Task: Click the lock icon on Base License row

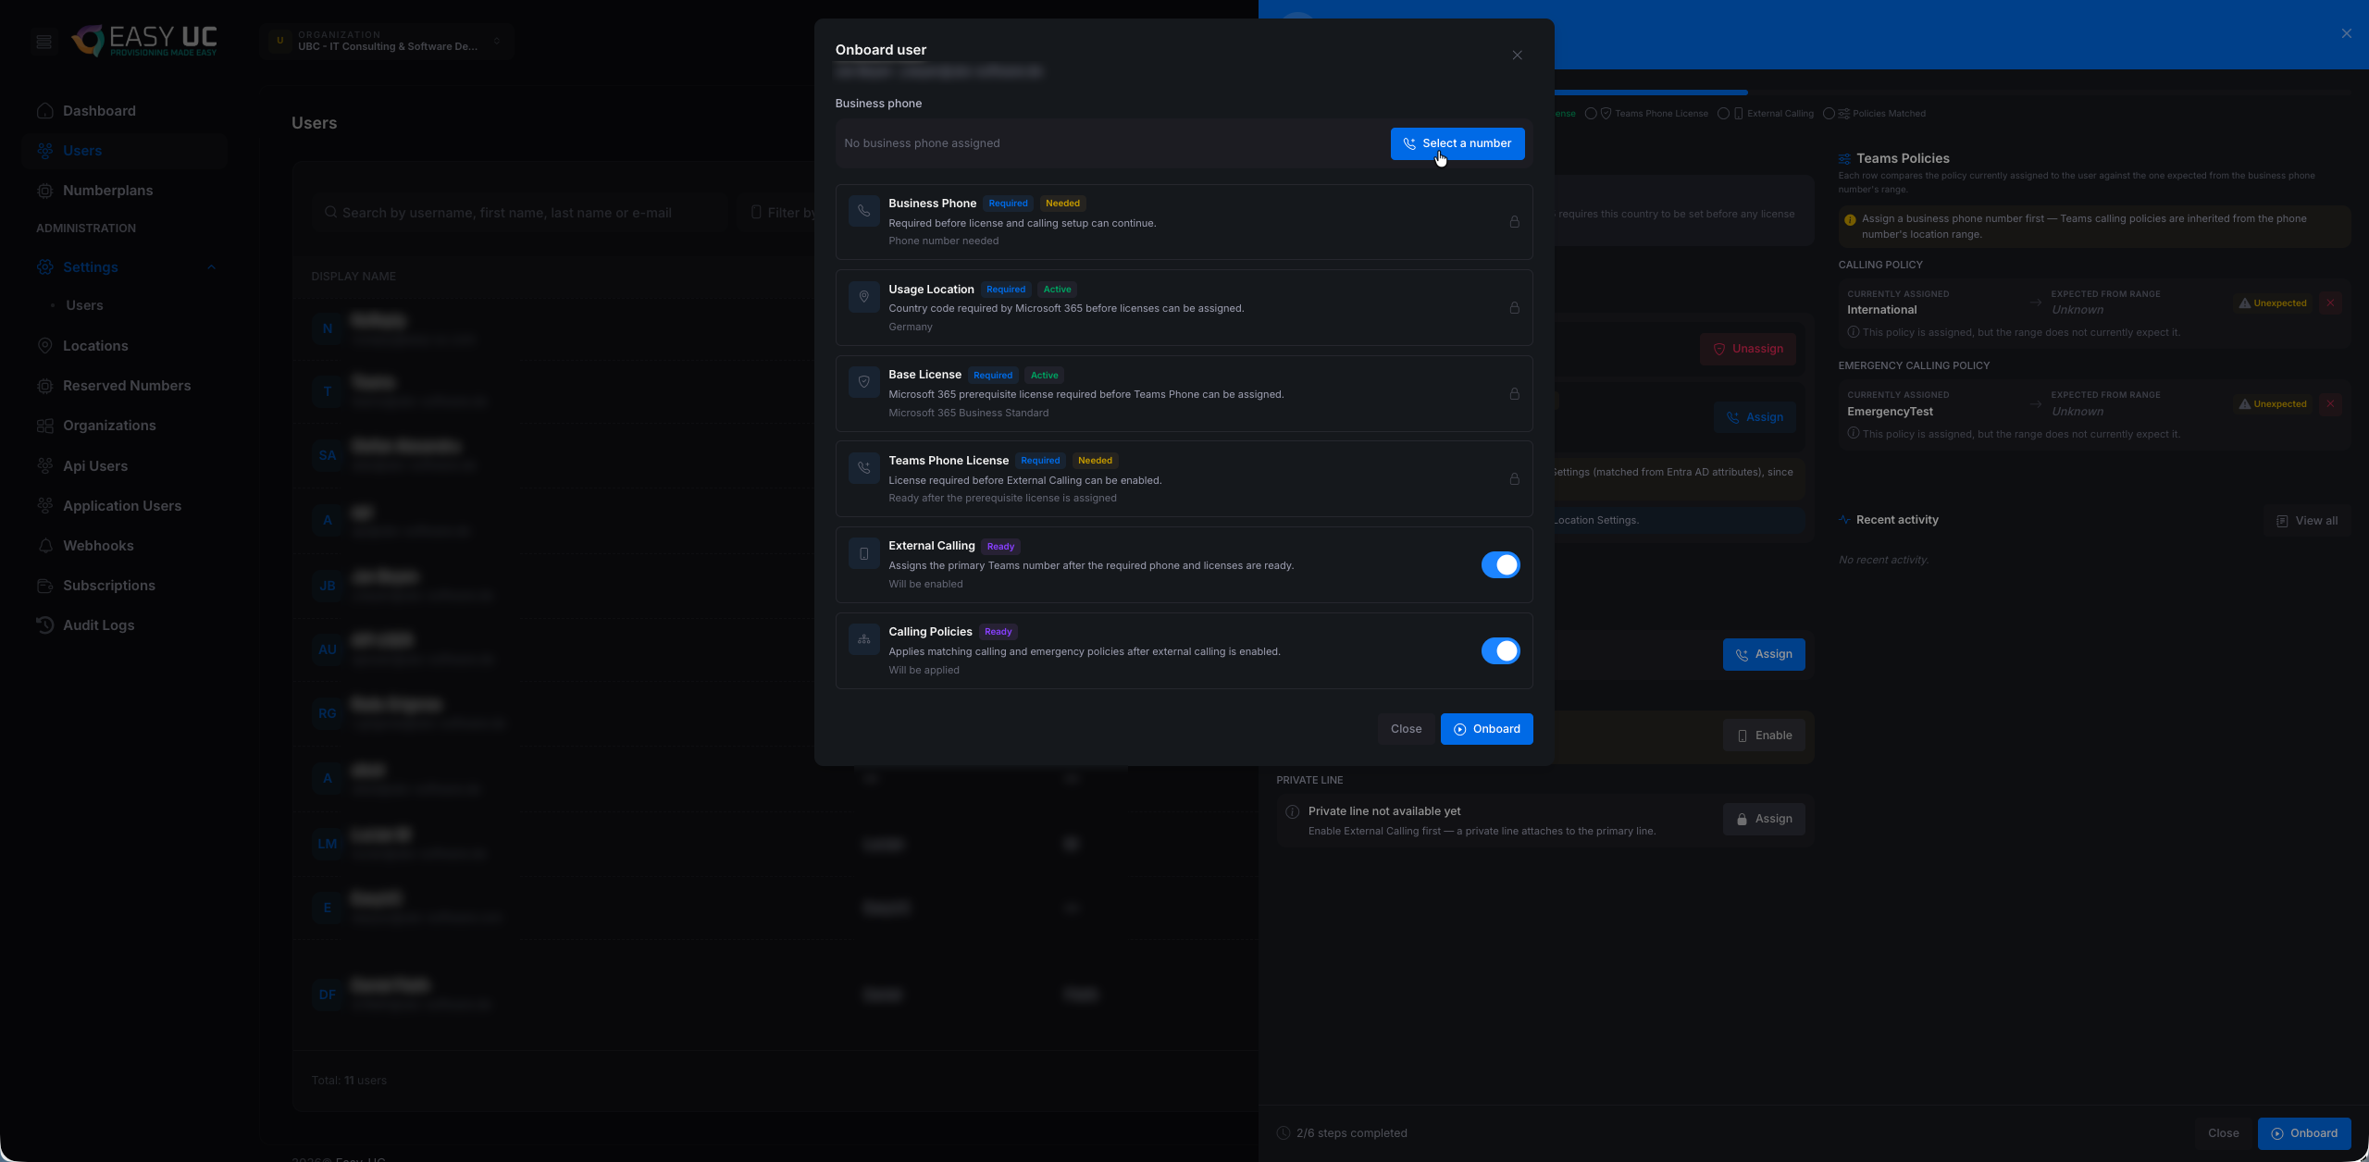Action: click(1514, 394)
